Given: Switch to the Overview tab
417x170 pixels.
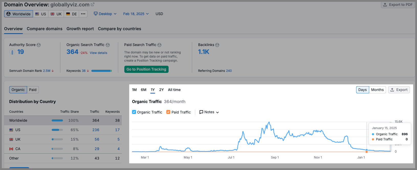Looking at the screenshot, I should coord(13,29).
